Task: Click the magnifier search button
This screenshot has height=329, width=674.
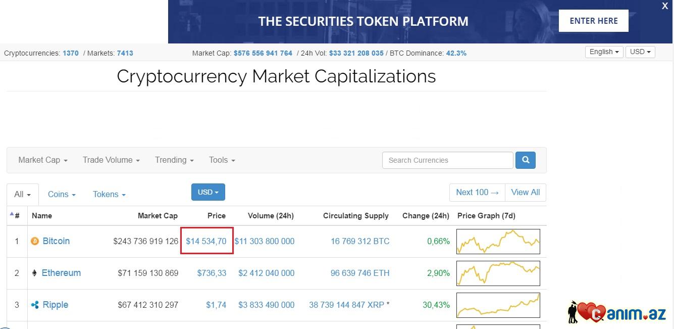Action: pyautogui.click(x=525, y=160)
